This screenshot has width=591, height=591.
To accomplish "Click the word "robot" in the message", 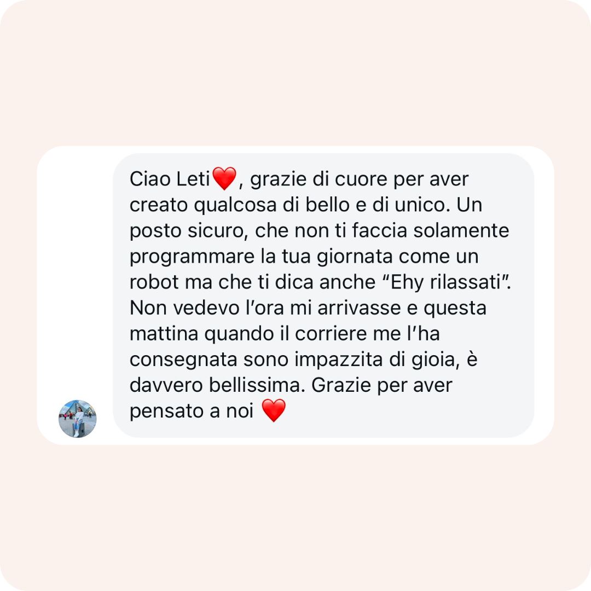I will [154, 282].
